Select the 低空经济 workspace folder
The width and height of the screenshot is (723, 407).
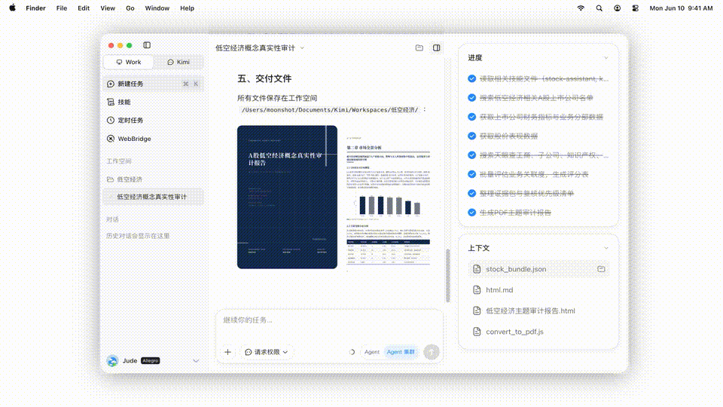(x=124, y=179)
